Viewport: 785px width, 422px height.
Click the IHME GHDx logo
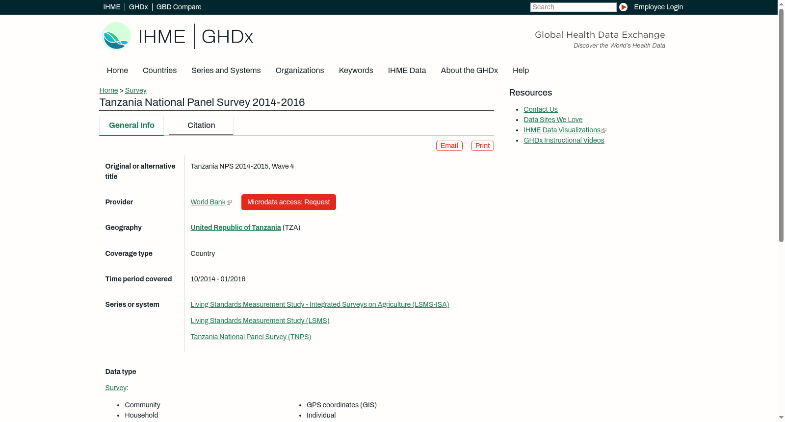pyautogui.click(x=178, y=36)
